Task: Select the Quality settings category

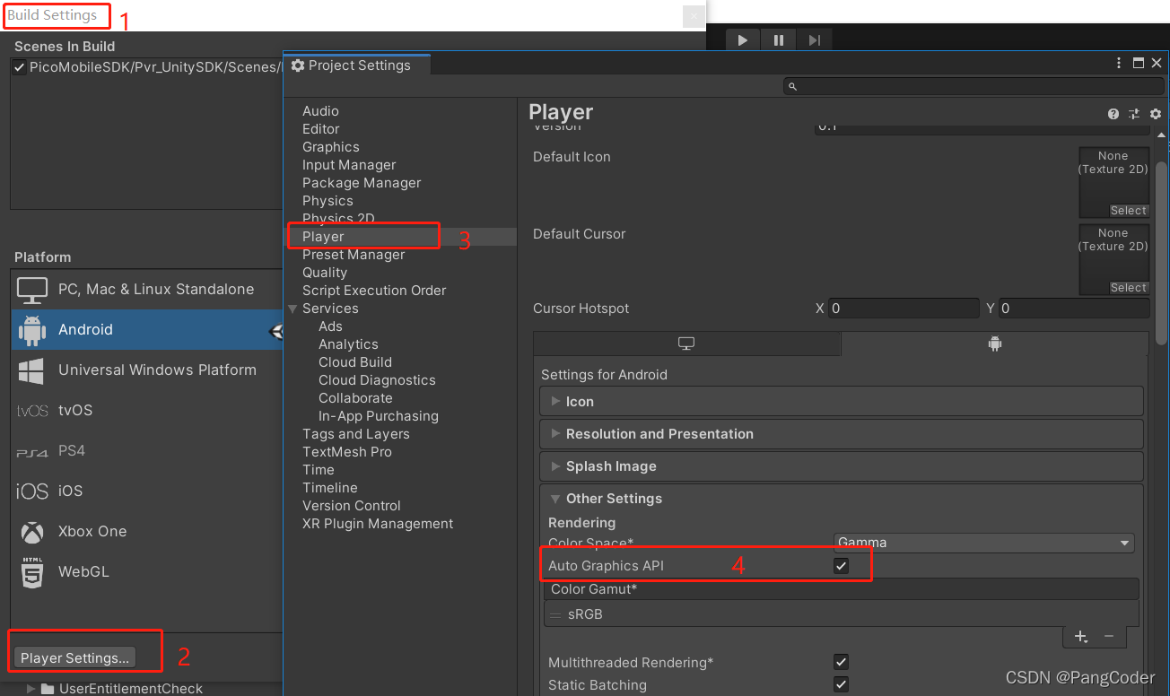Action: [x=325, y=273]
